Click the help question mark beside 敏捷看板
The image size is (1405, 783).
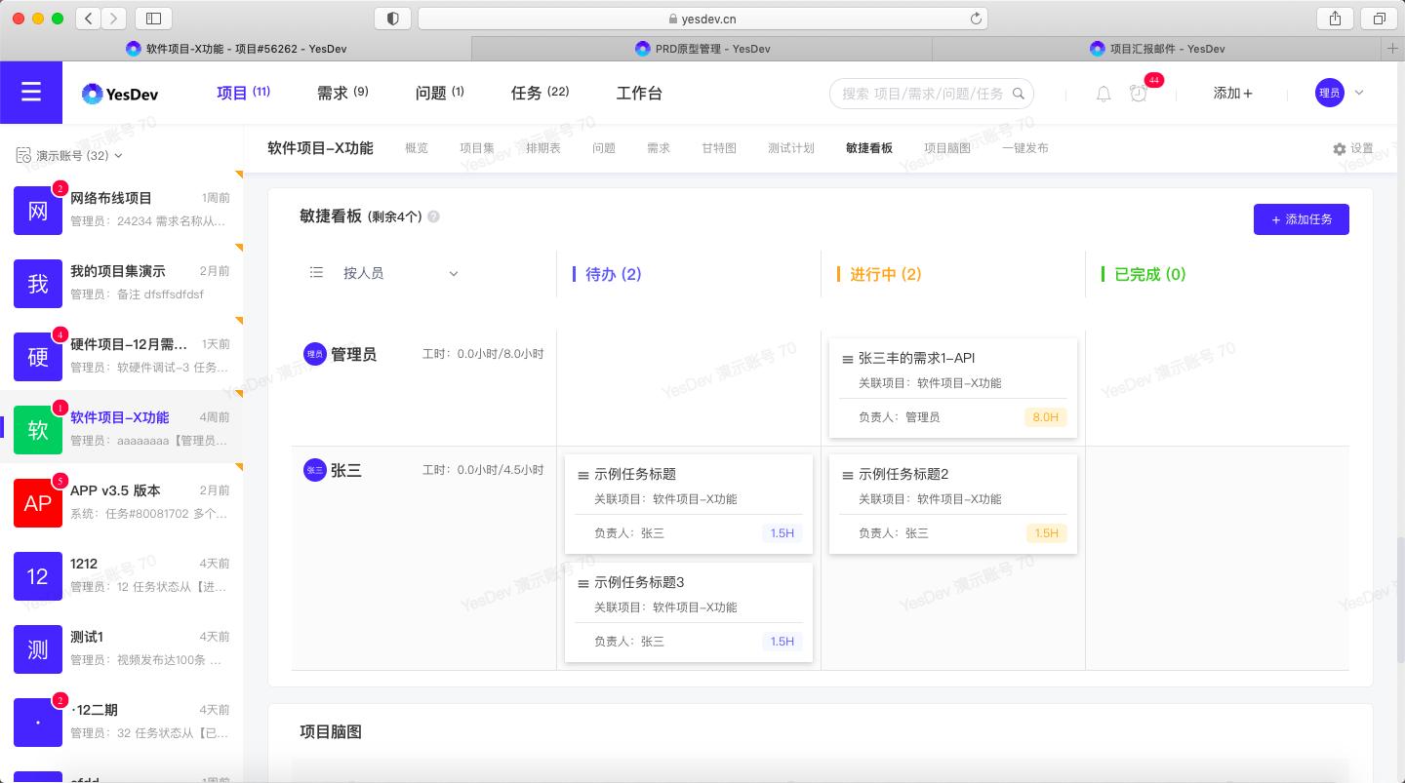tap(433, 217)
